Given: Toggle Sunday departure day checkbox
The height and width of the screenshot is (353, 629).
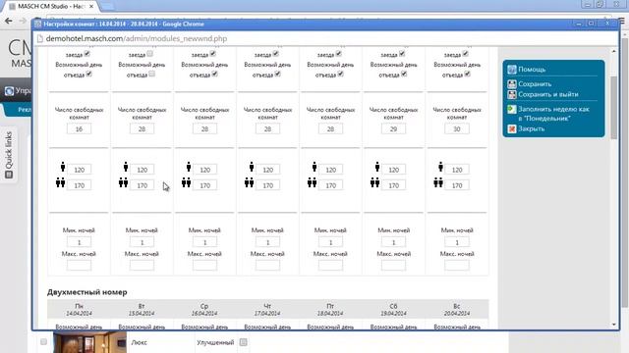Looking at the screenshot, I should click(x=468, y=74).
